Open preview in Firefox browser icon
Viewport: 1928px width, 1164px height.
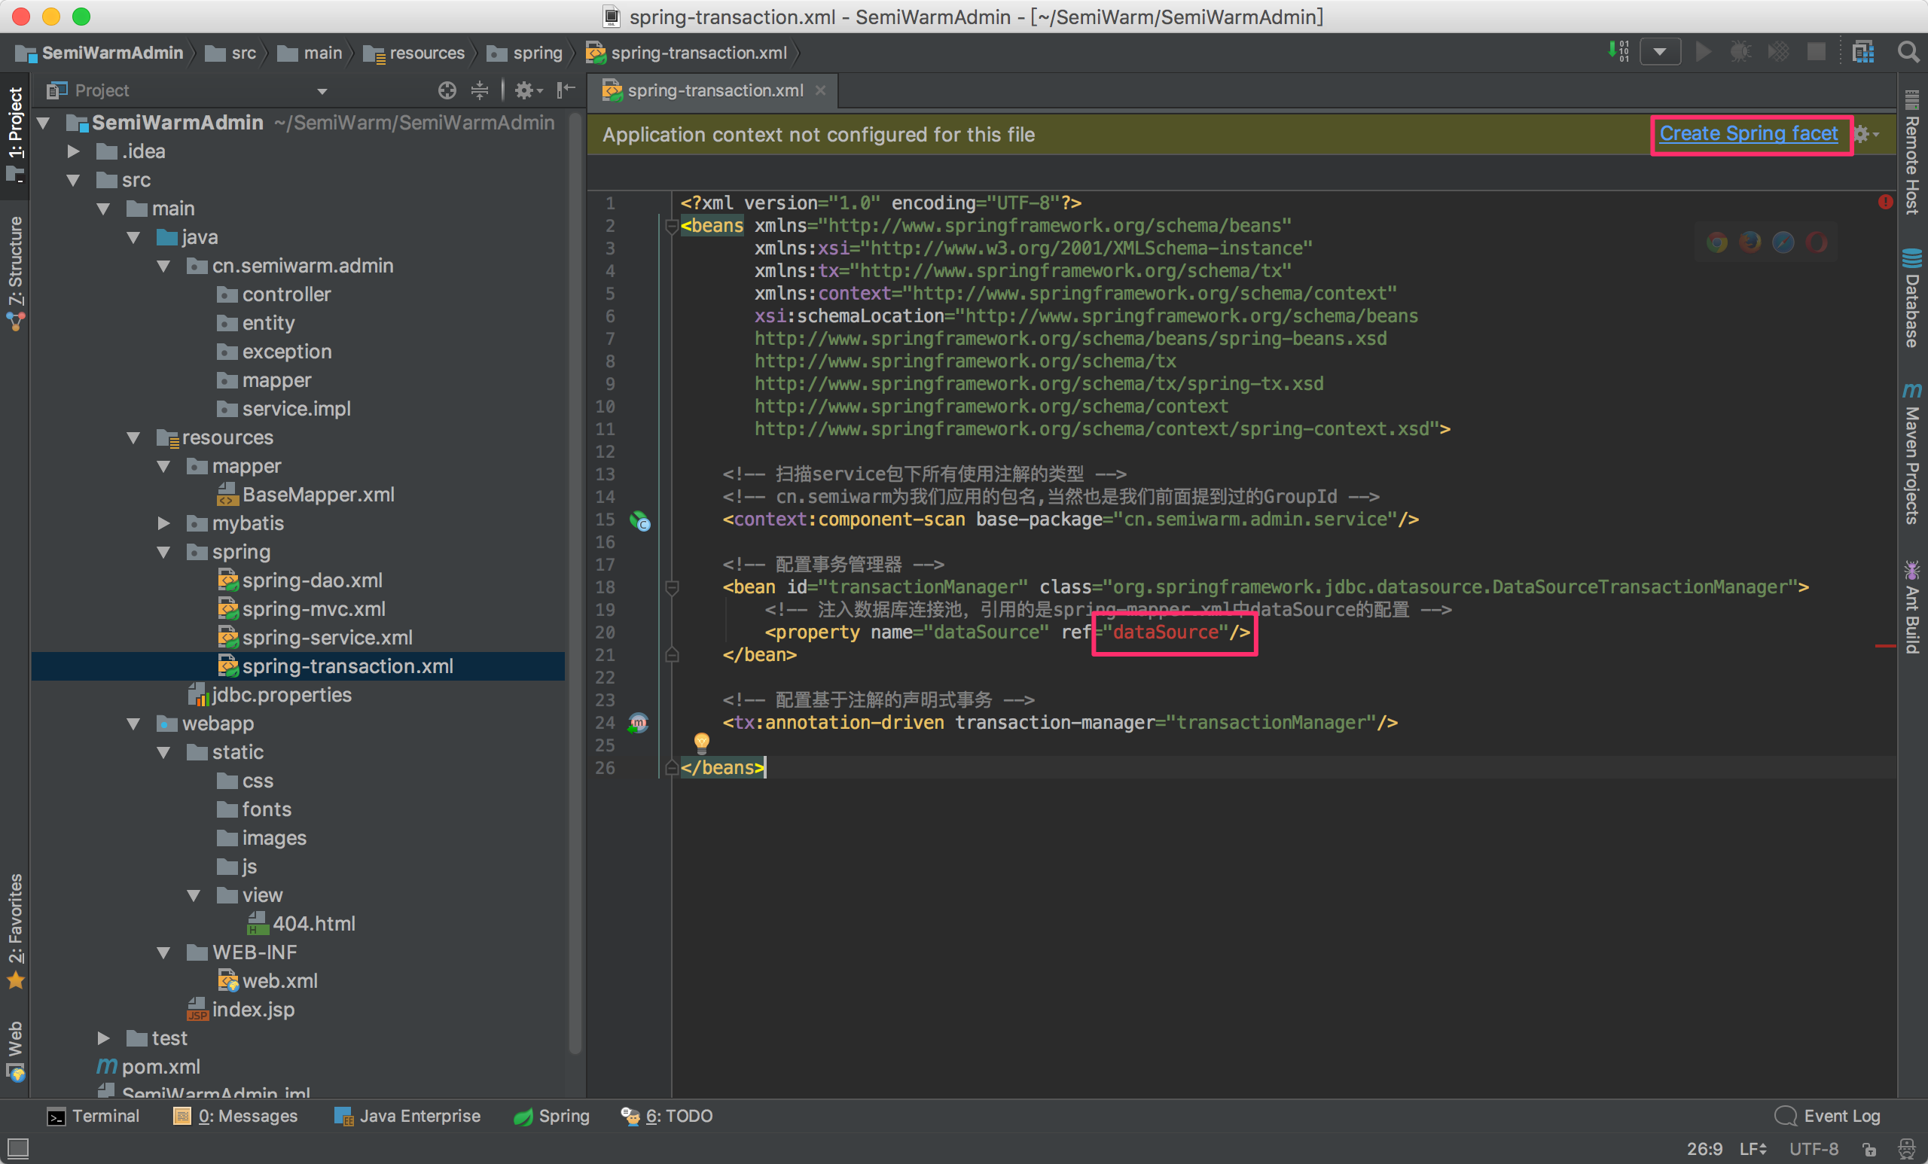click(x=1750, y=243)
